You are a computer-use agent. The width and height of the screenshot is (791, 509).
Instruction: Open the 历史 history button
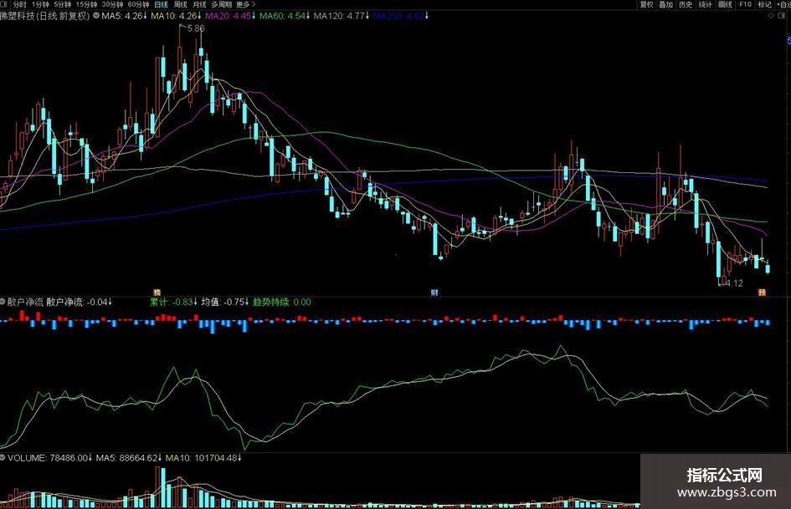(686, 4)
